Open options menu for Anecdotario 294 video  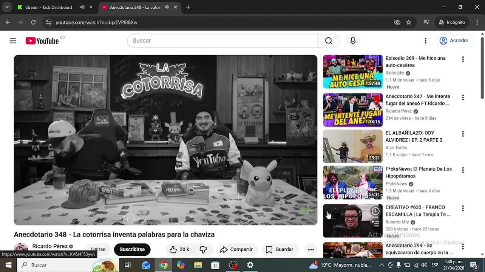(463, 247)
